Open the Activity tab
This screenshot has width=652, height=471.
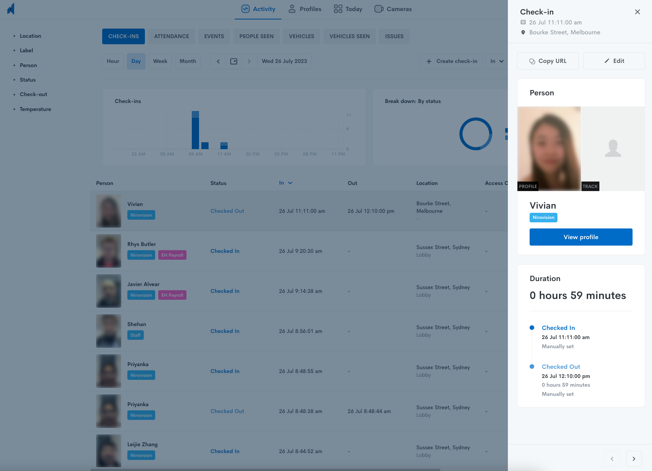(258, 9)
